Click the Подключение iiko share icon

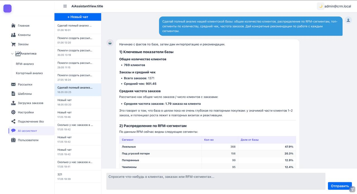coord(13,121)
